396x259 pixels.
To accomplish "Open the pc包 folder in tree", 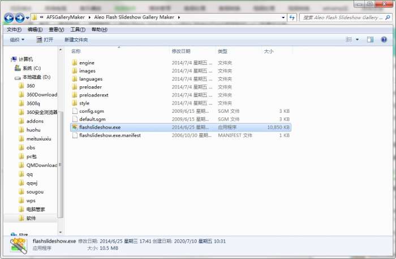I will 32,156.
